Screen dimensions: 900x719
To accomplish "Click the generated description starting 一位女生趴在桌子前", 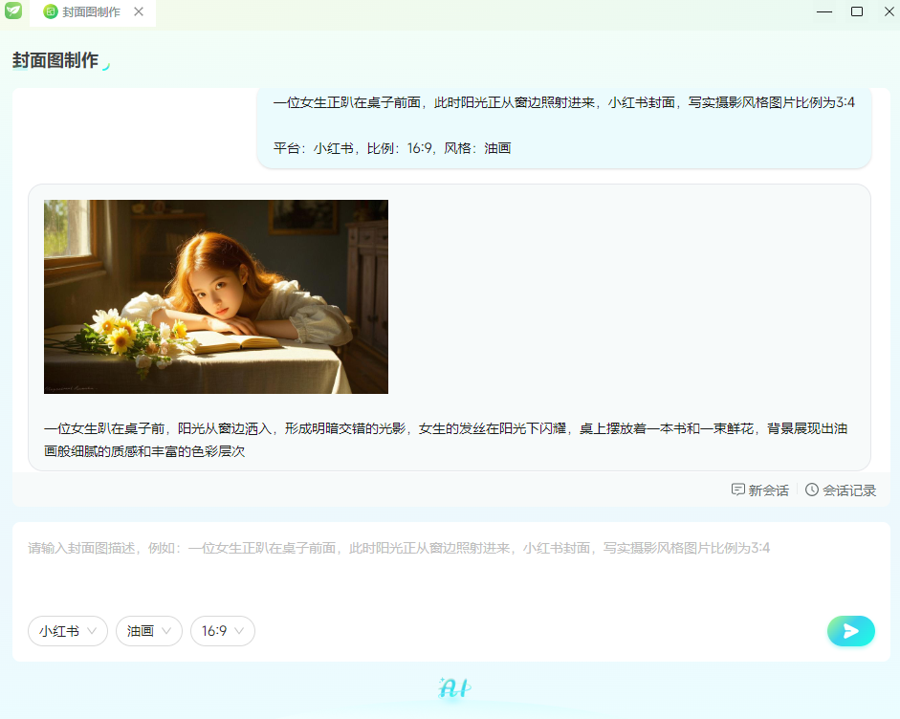I will pyautogui.click(x=446, y=440).
